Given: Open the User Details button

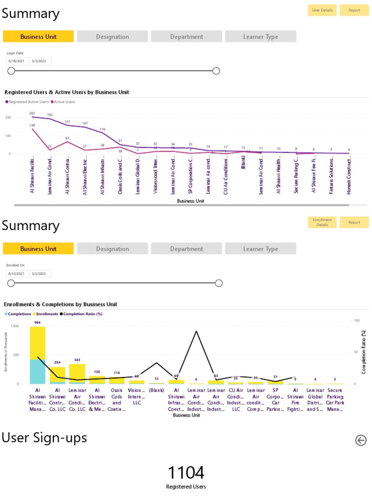Looking at the screenshot, I should click(322, 10).
